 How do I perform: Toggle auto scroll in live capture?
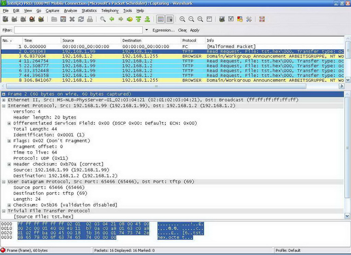point(170,19)
